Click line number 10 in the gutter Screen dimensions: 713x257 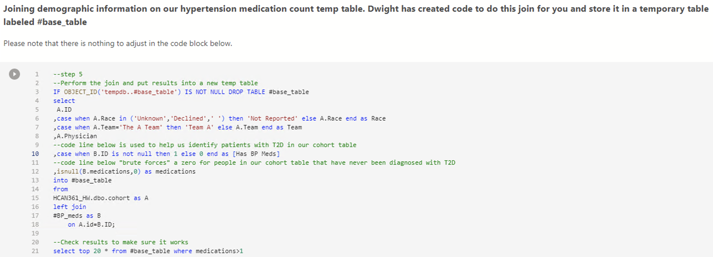(x=35, y=154)
